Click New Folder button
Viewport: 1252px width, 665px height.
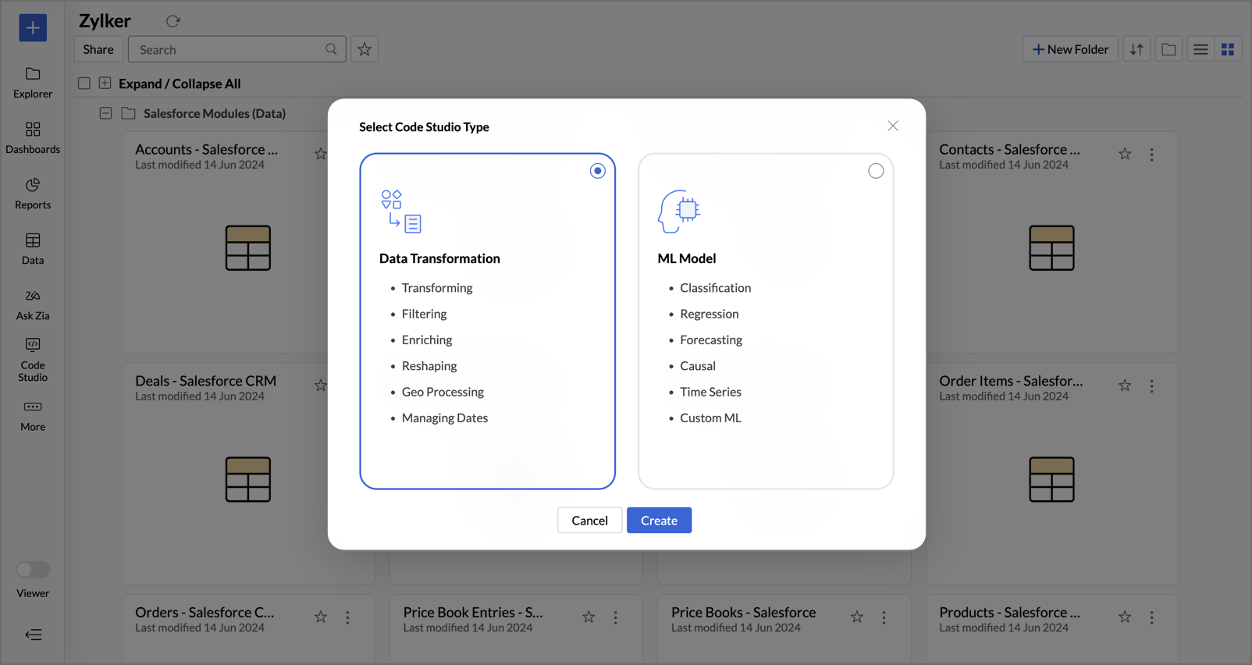pos(1070,49)
